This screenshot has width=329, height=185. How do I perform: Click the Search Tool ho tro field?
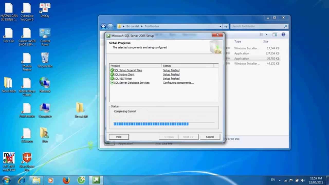point(259,26)
